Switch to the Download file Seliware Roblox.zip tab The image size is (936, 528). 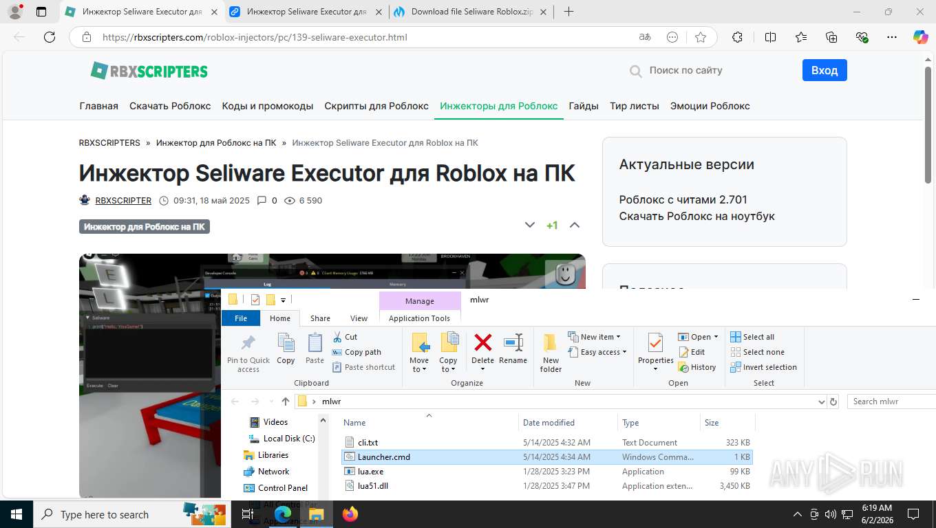(472, 12)
